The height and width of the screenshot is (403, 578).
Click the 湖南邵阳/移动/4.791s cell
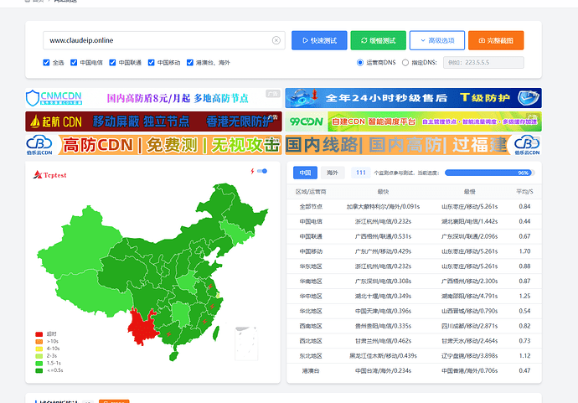pyautogui.click(x=469, y=296)
